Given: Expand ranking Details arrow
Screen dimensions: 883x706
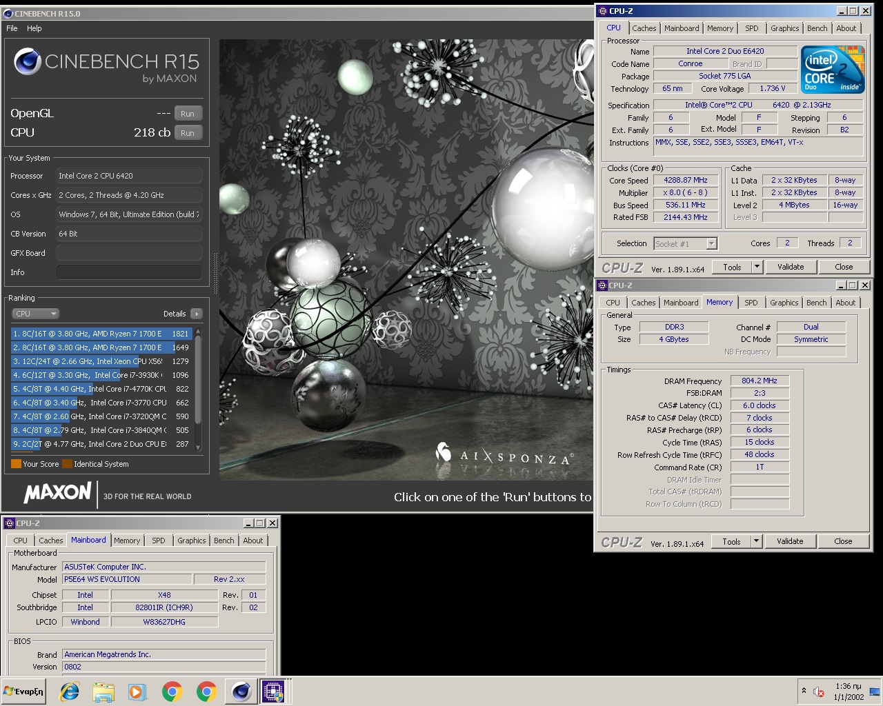Looking at the screenshot, I should click(197, 314).
